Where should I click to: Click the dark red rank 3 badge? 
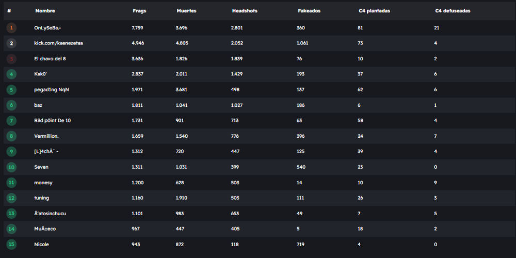point(11,59)
